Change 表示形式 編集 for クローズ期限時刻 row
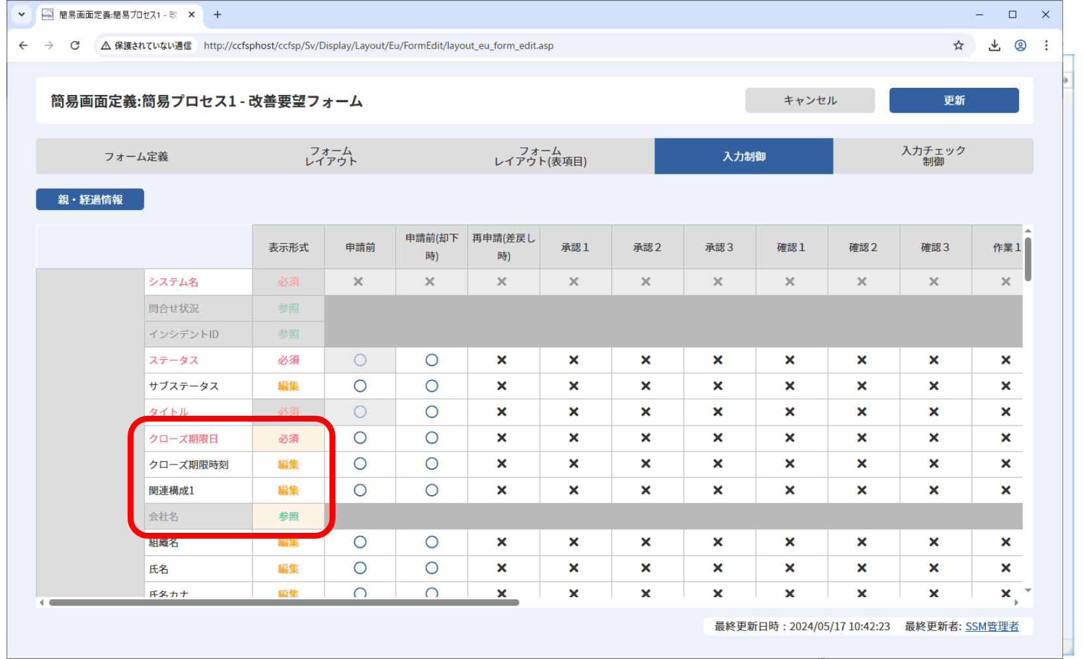Screen dimensions: 1083x659 [x=288, y=464]
